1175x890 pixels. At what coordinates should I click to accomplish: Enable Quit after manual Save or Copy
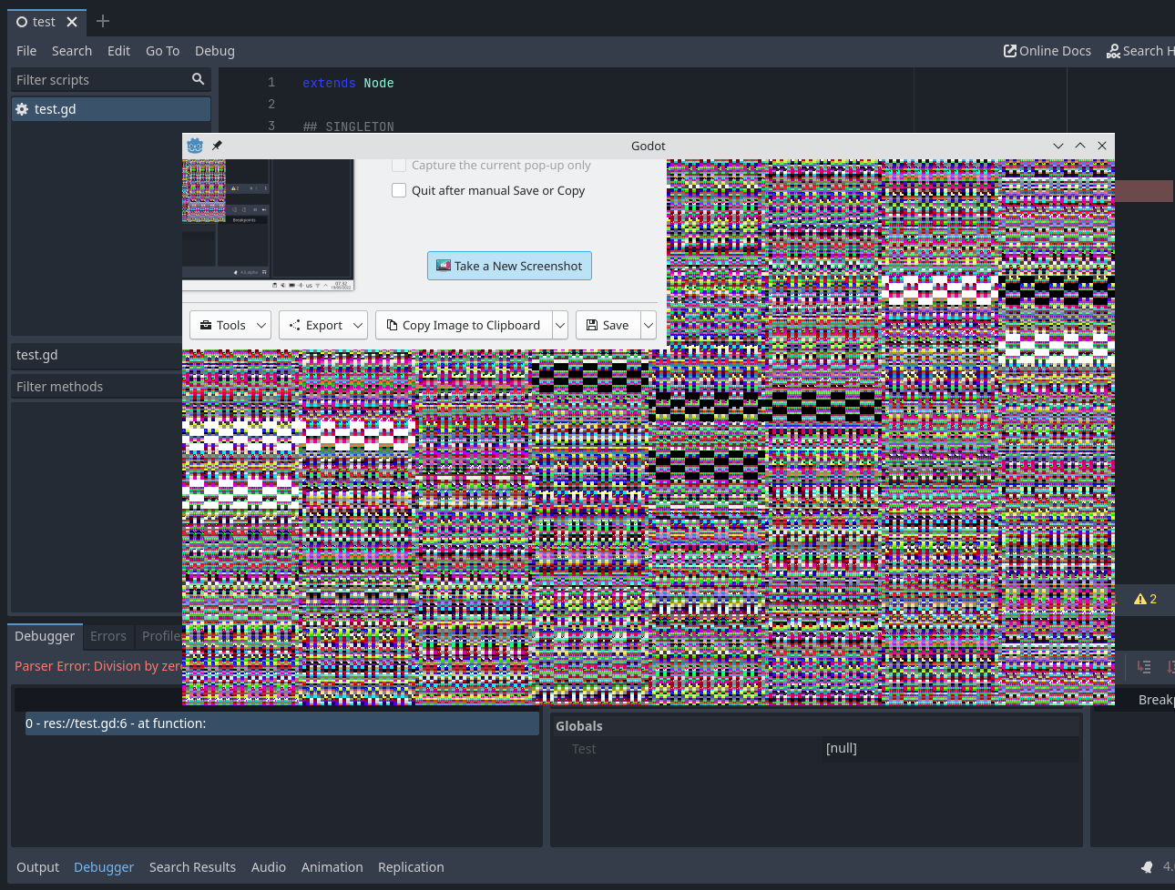point(398,189)
